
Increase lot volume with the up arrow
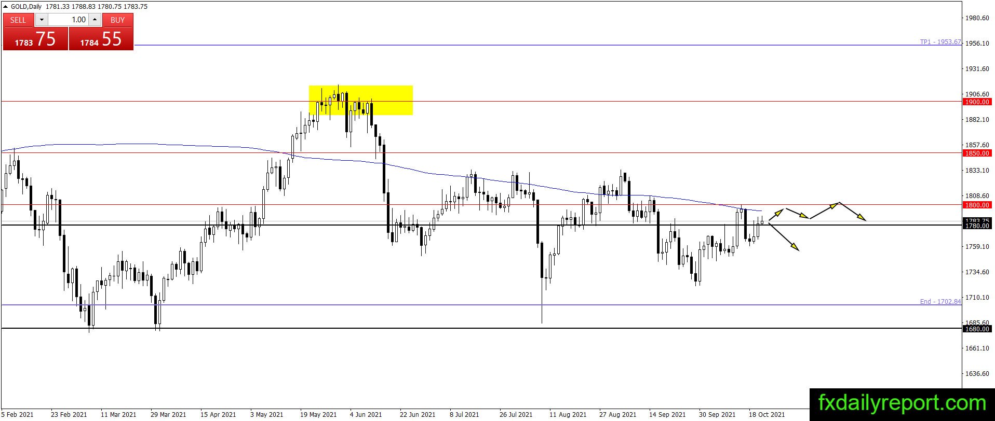point(95,20)
